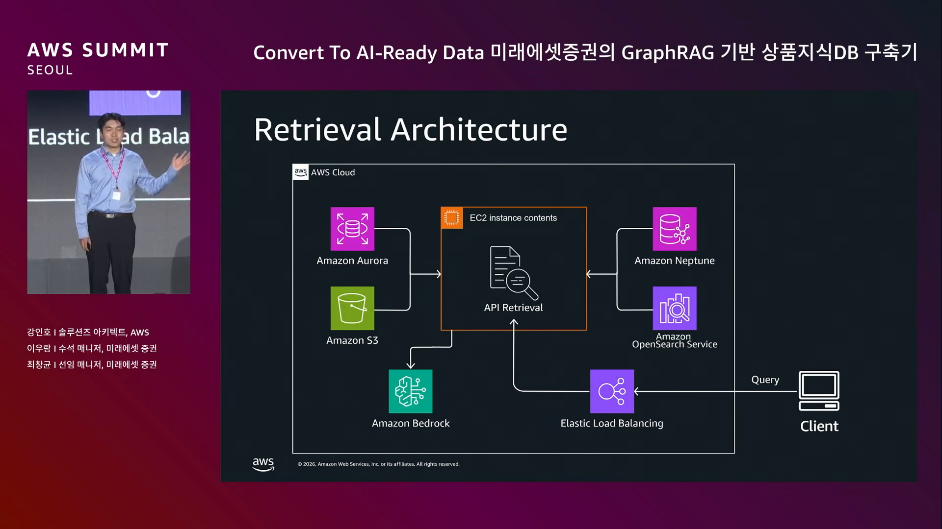Image resolution: width=942 pixels, height=529 pixels.
Task: Click the 'Amazon Bedrock' label
Action: [411, 423]
